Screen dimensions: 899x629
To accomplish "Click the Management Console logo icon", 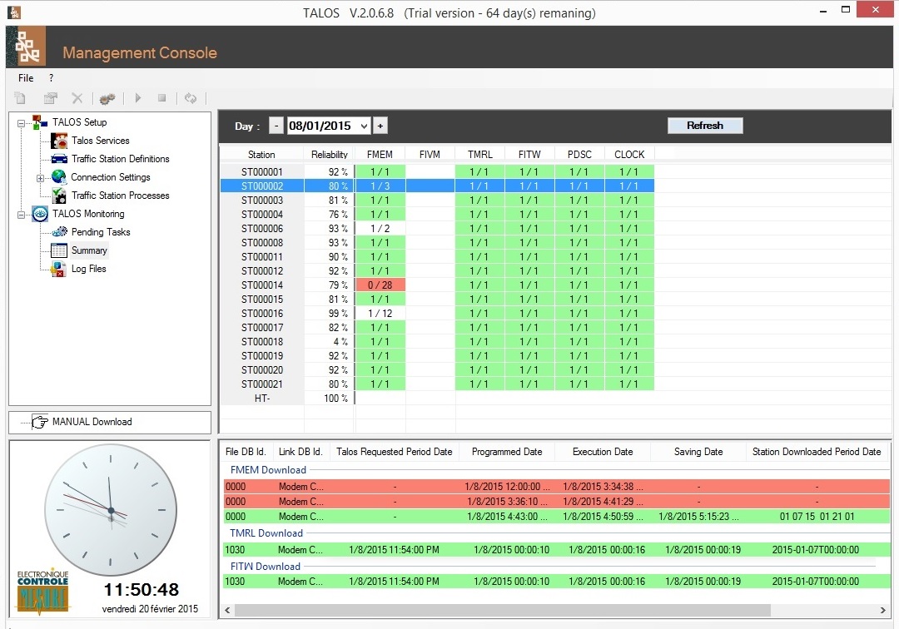I will pyautogui.click(x=27, y=47).
